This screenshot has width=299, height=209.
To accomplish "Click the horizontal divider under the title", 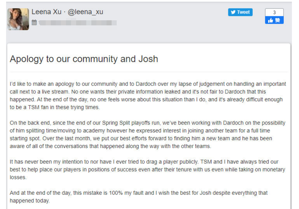I will pyautogui.click(x=148, y=72).
